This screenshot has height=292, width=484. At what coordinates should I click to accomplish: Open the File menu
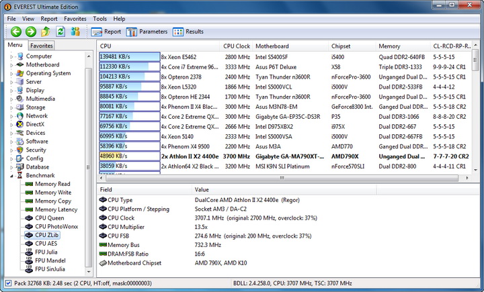click(11, 19)
